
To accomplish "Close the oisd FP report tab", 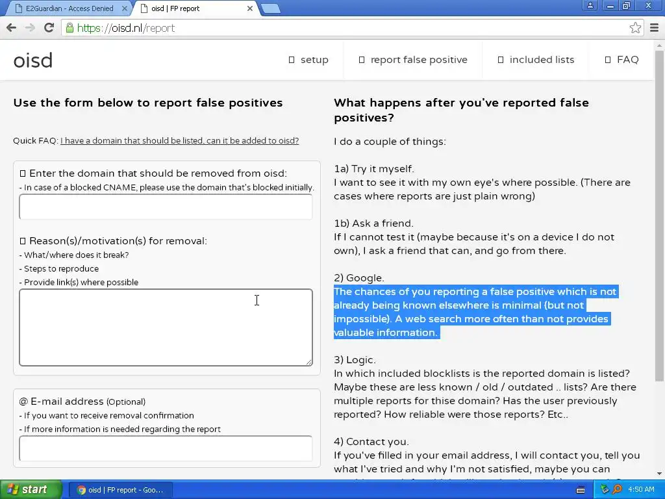I will pos(250,8).
